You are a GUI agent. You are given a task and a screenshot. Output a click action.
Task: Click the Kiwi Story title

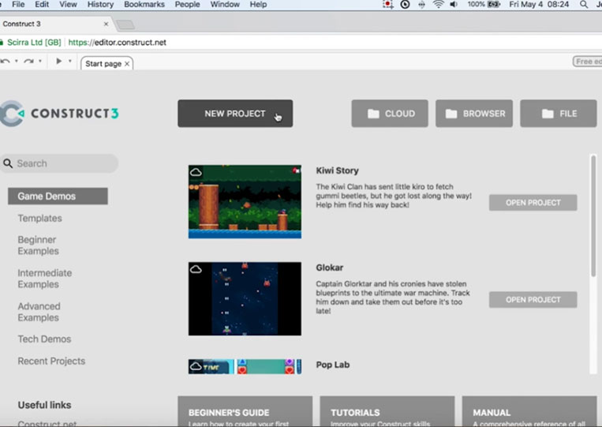(337, 170)
